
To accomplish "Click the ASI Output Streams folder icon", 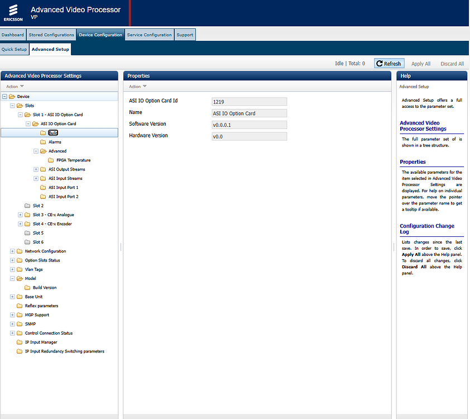I will 43,169.
